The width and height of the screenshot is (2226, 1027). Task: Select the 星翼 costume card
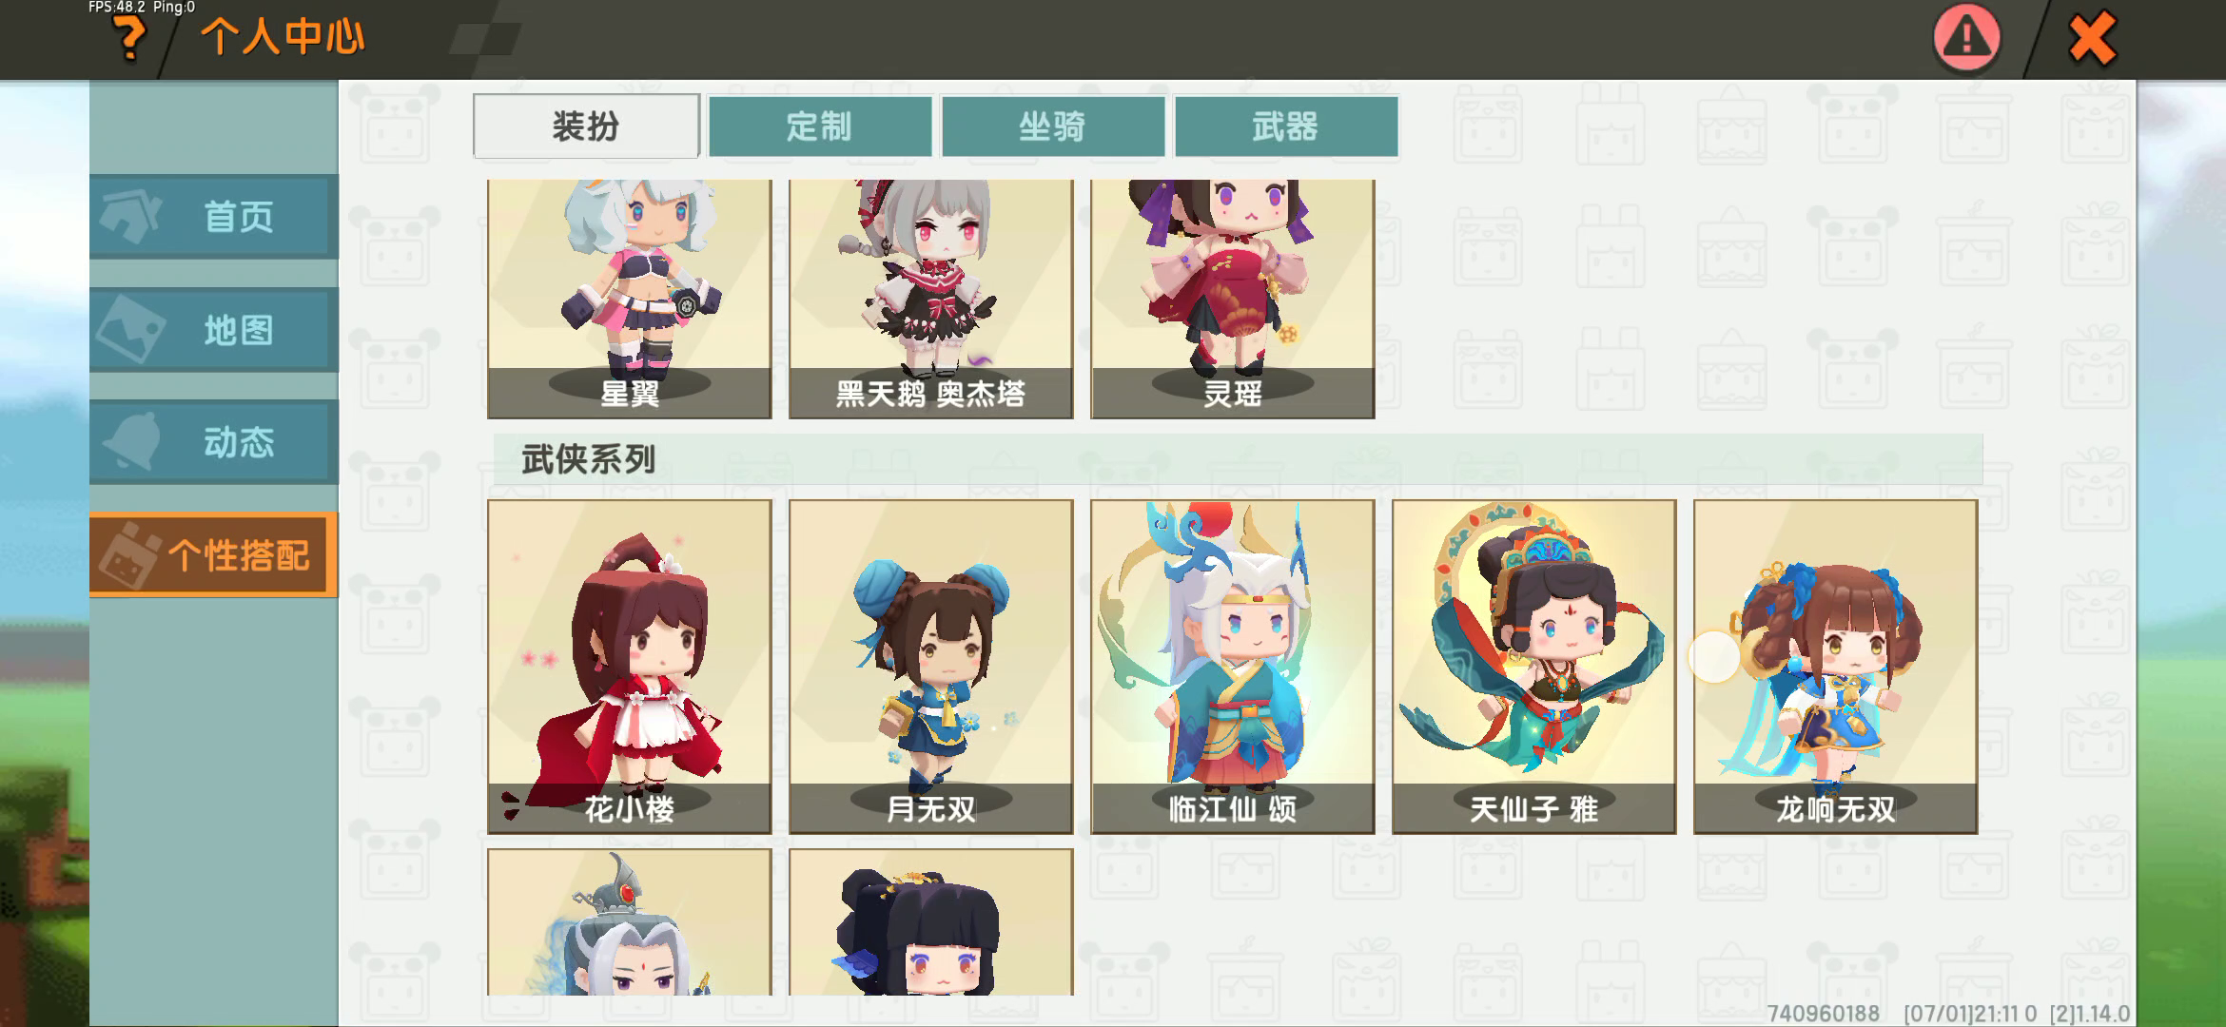pos(630,299)
